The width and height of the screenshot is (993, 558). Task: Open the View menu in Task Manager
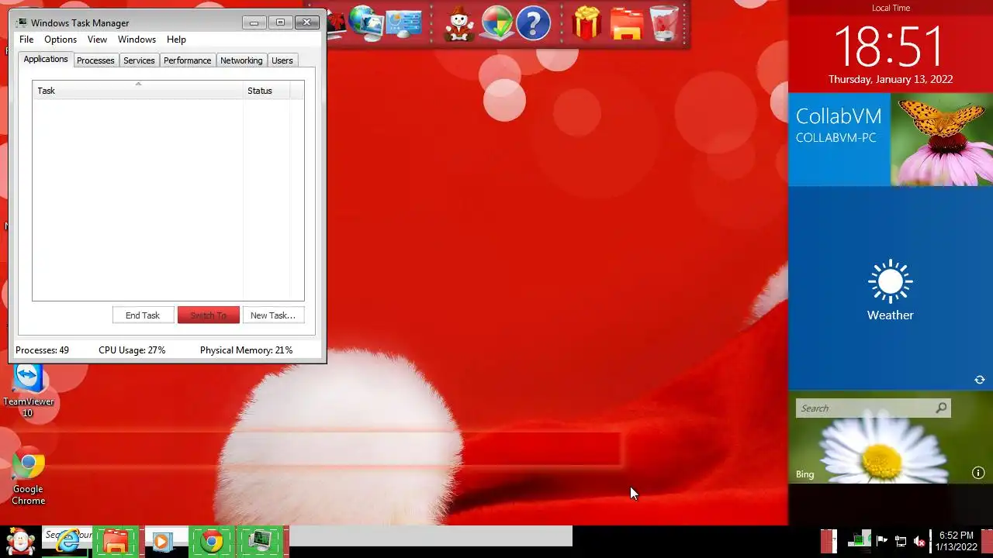(97, 40)
